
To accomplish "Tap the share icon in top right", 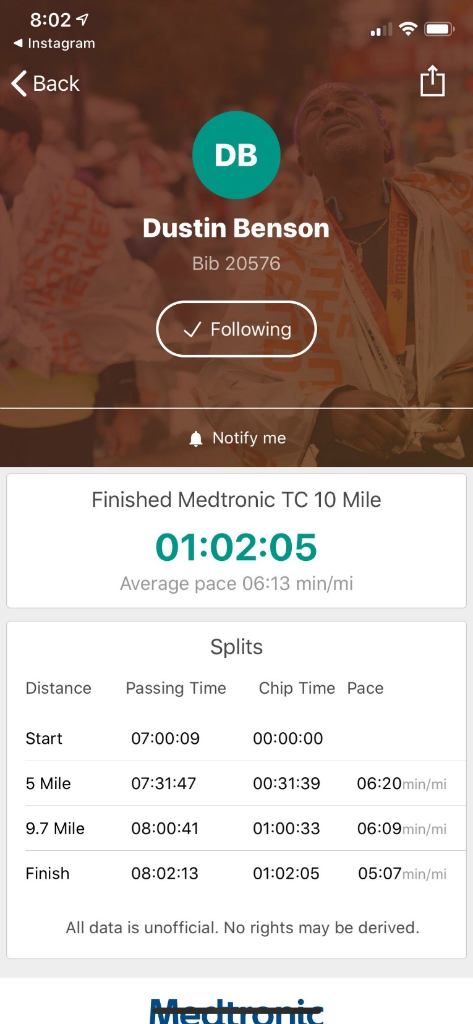I will pos(432,81).
